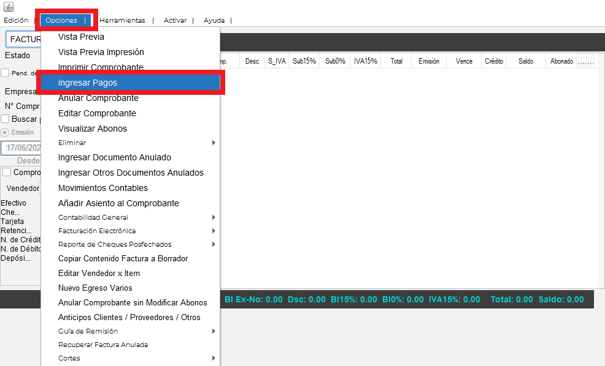
Task: Click the Sub0% column header
Action: [x=335, y=61]
